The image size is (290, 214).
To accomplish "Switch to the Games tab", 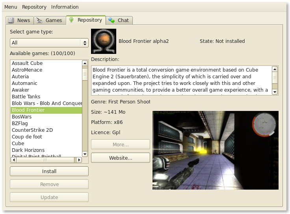I will (x=50, y=20).
